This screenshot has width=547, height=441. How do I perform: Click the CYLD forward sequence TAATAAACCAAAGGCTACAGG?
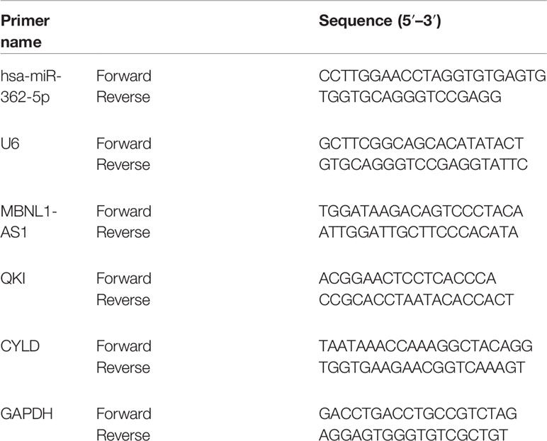[426, 346]
